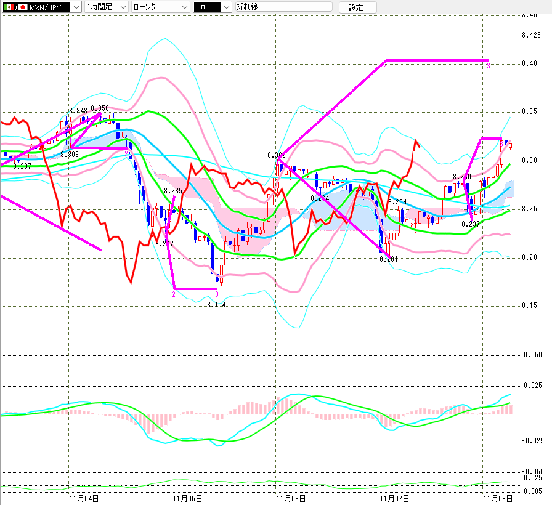Image resolution: width=552 pixels, height=505 pixels.
Task: Open the ローソク chart type dropdown
Action: [x=183, y=7]
